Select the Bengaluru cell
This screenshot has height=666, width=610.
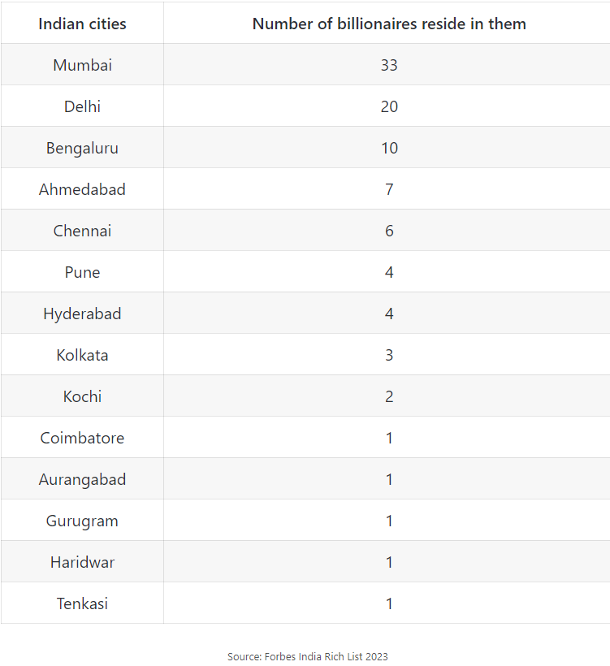(82, 148)
